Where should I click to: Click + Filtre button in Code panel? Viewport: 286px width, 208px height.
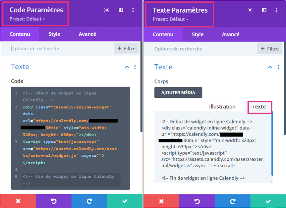127,49
